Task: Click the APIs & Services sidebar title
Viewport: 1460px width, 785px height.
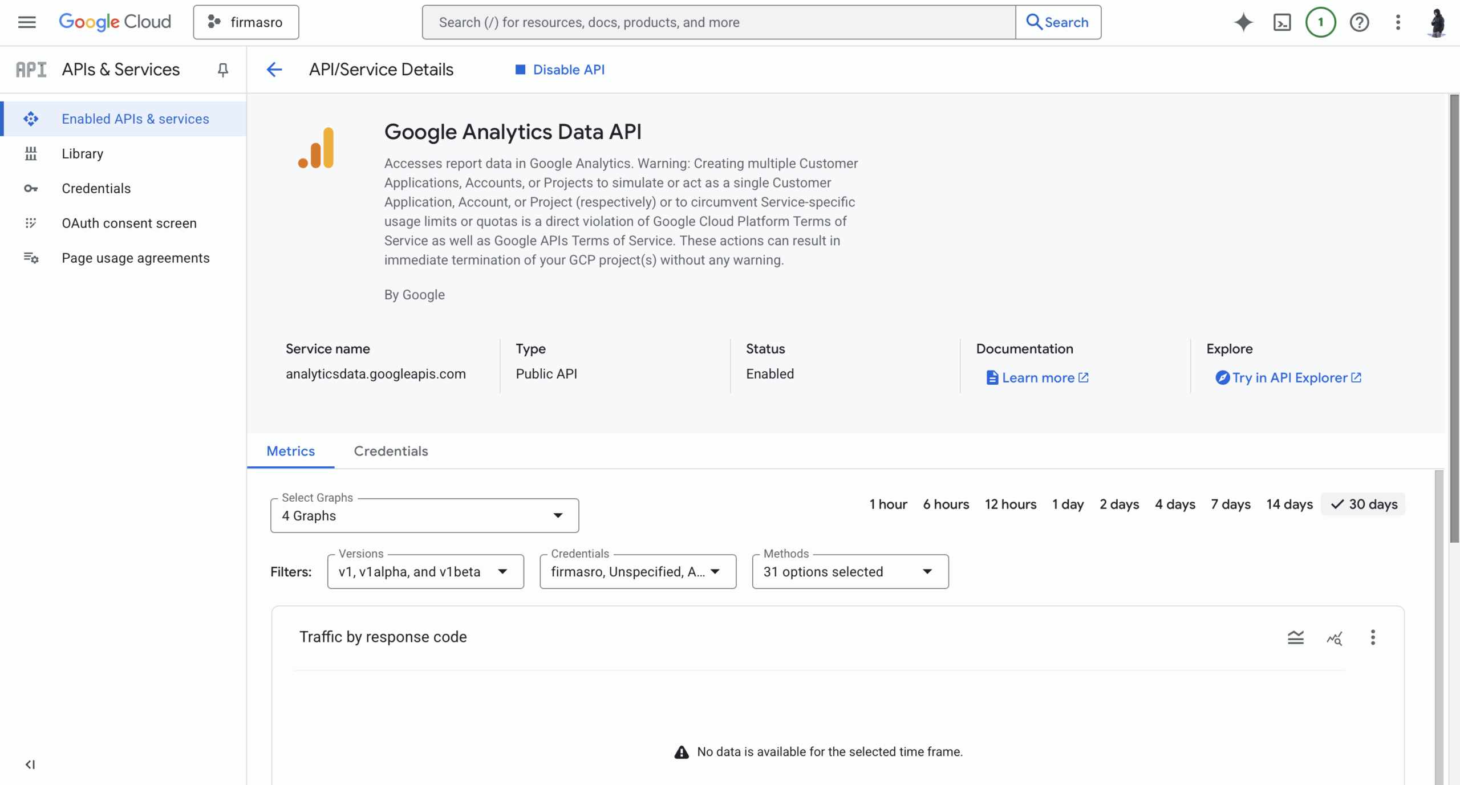Action: 121,70
